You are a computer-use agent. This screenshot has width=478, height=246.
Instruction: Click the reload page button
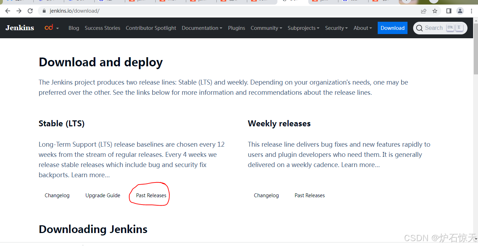30,11
